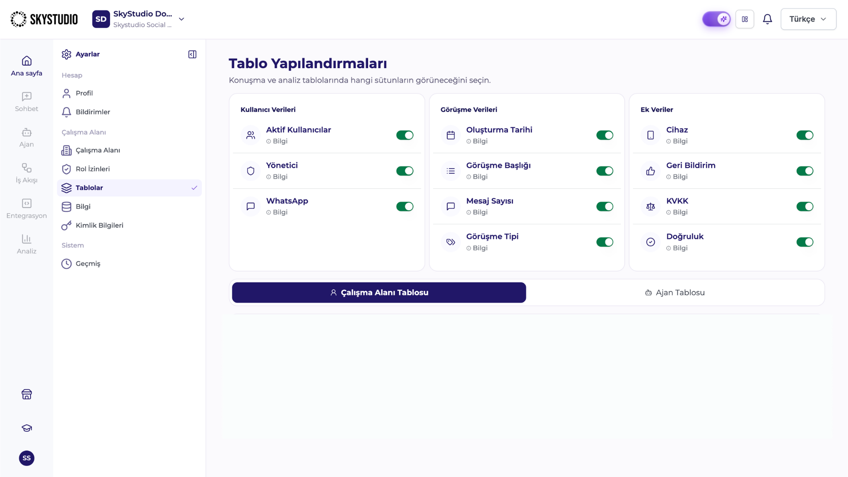
Task: Turn off the KVKK column toggle
Action: 805,206
